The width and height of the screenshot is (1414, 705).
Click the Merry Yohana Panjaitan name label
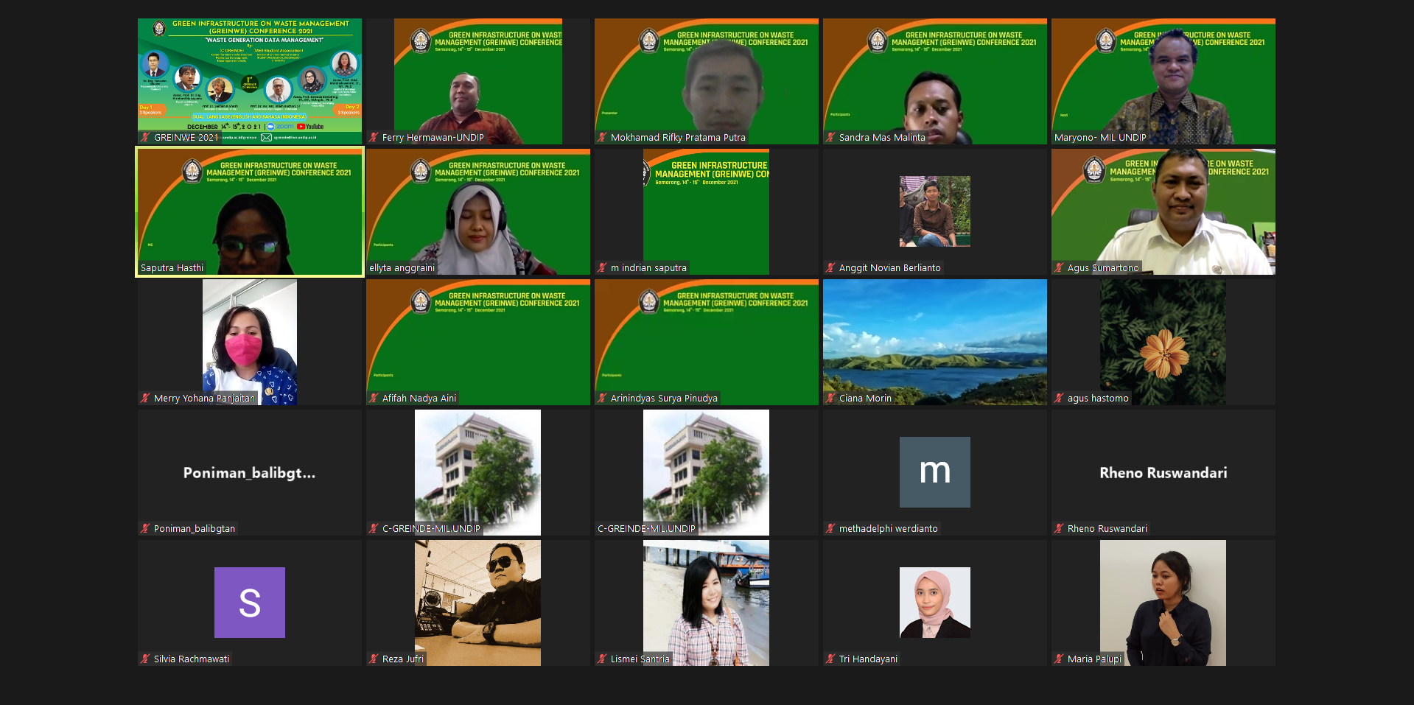click(x=204, y=399)
